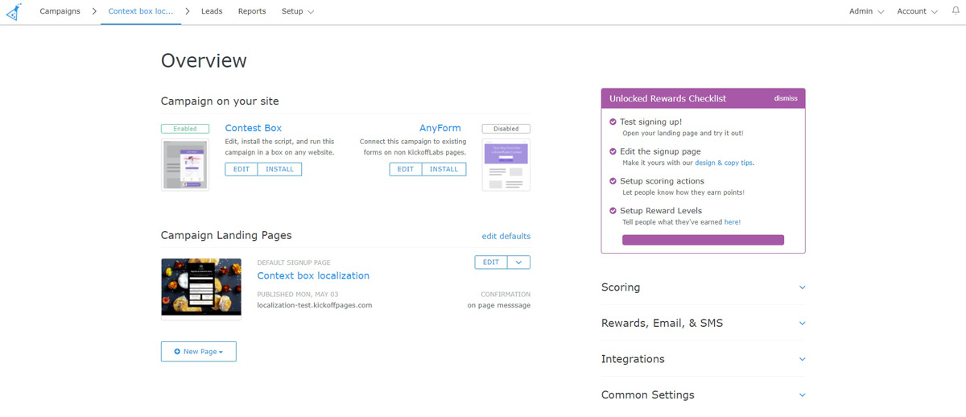Dismiss the Unlocked Rewards Checklist

pos(786,98)
